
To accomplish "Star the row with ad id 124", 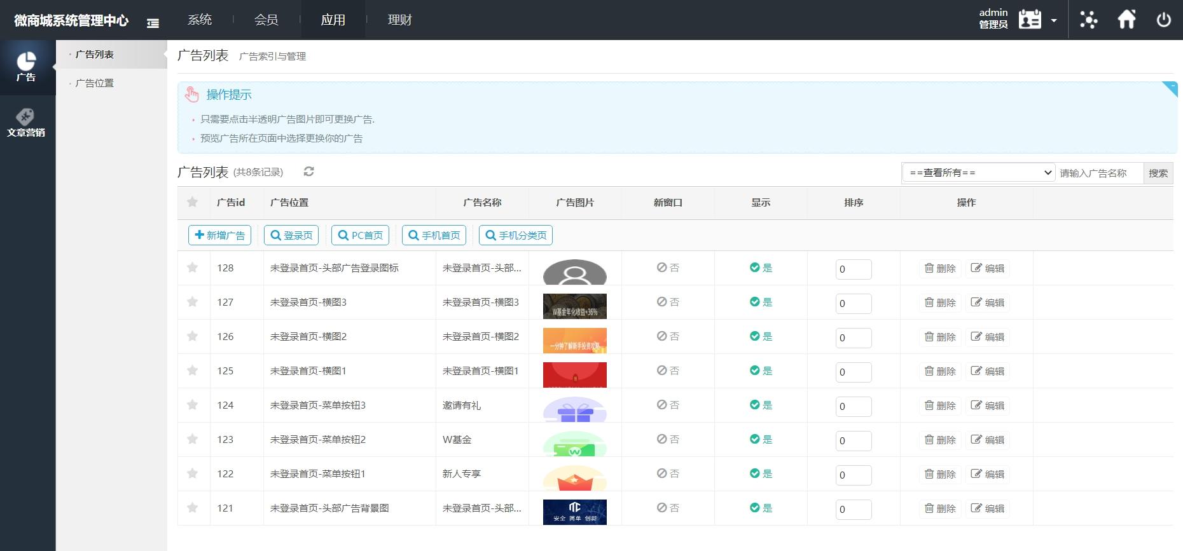I will [192, 405].
